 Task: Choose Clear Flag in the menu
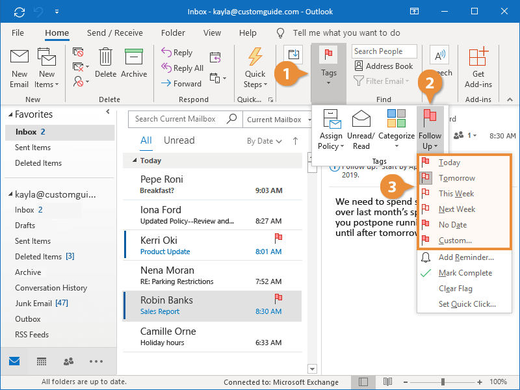pyautogui.click(x=464, y=289)
